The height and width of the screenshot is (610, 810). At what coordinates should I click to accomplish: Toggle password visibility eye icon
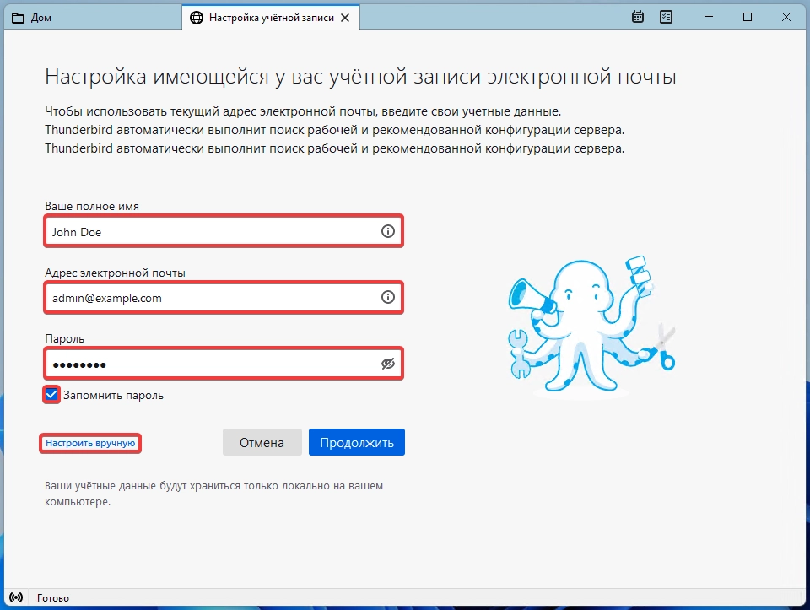387,364
